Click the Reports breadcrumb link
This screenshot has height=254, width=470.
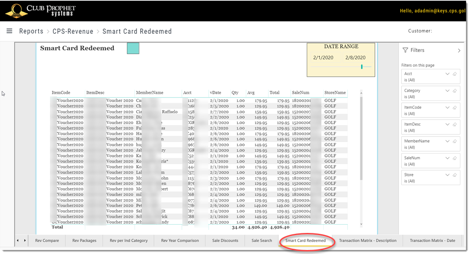[31, 31]
